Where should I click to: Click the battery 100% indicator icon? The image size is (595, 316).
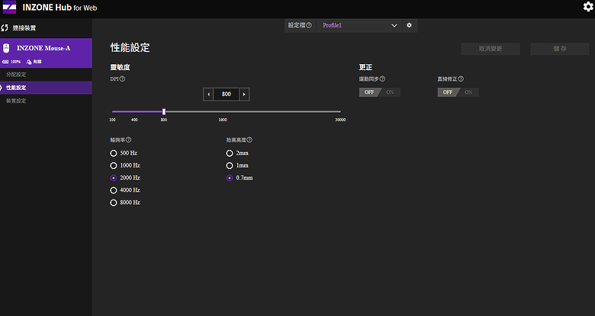coord(5,62)
